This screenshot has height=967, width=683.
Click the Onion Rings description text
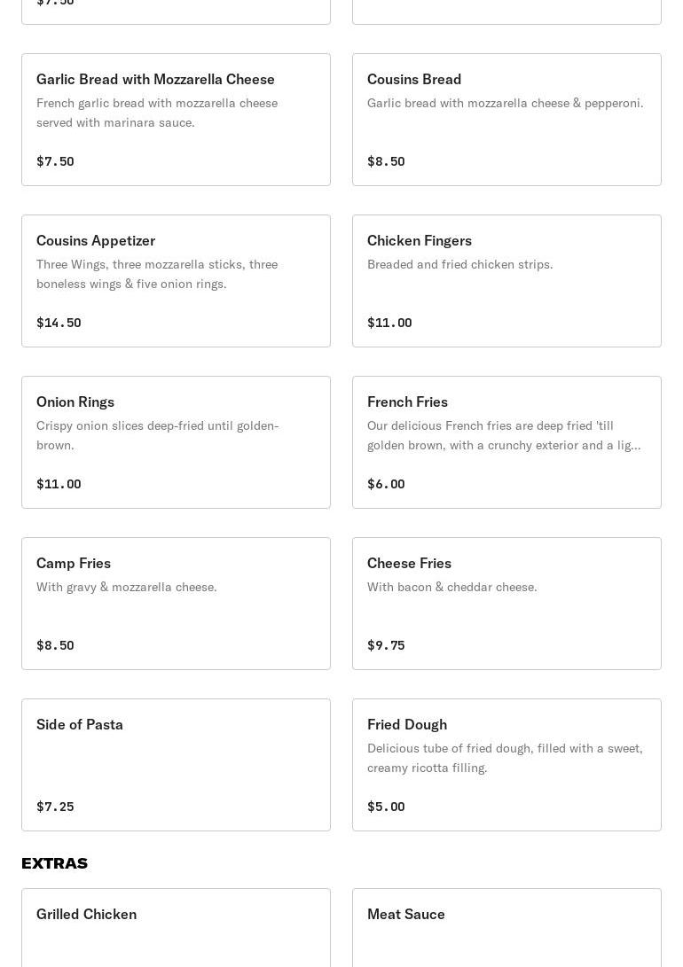pos(158,435)
